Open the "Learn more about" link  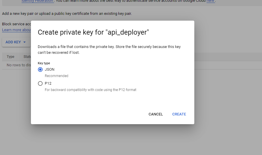click(16, 30)
